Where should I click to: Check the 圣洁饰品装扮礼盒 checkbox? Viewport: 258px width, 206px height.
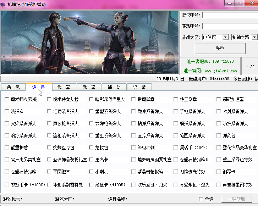tap(49, 160)
